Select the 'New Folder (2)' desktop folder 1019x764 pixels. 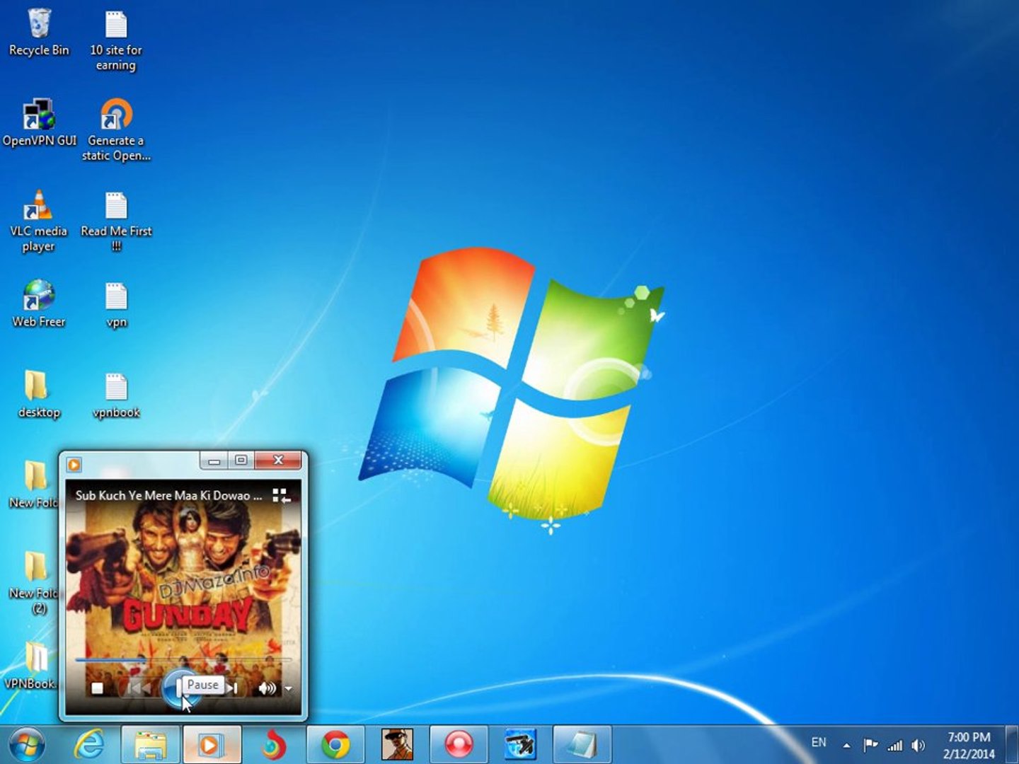click(33, 582)
